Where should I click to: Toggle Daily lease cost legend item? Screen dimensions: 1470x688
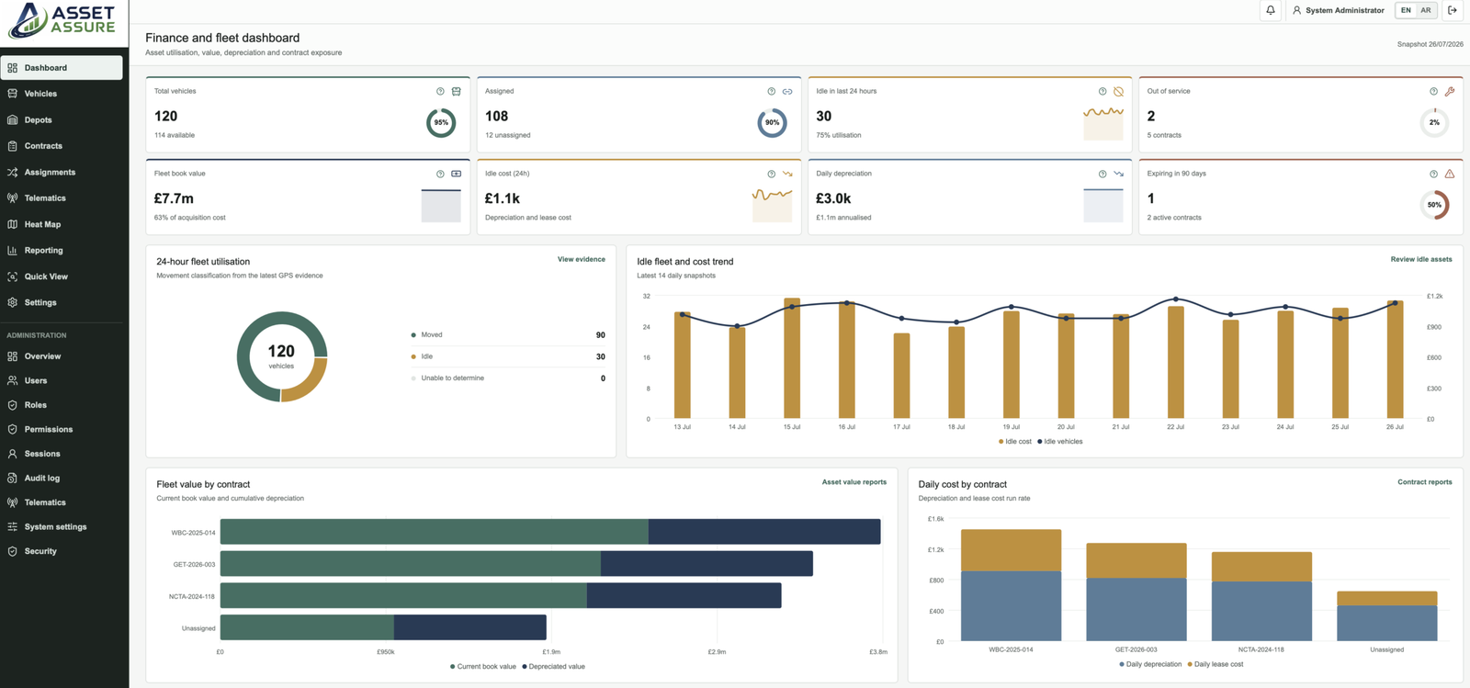[x=1216, y=664]
